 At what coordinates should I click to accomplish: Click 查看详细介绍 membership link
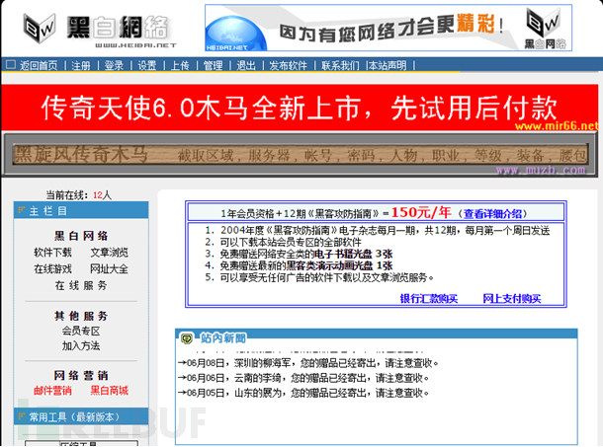pos(492,213)
